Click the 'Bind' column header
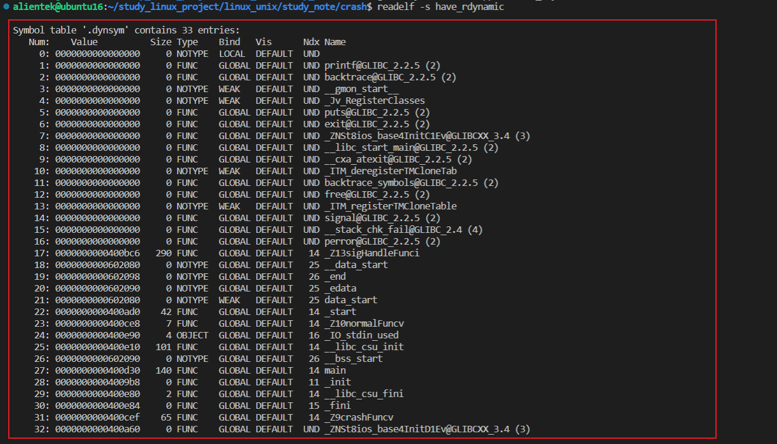 coord(229,42)
